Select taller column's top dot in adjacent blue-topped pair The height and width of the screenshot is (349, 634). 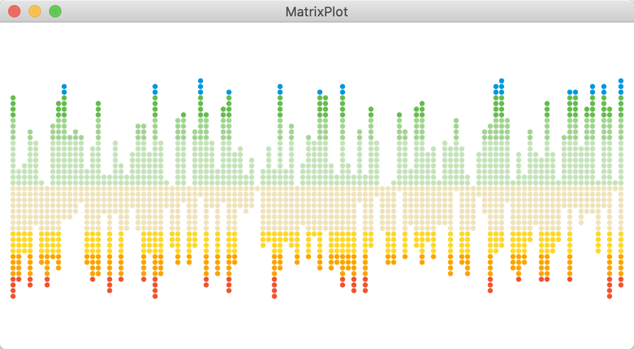point(502,81)
